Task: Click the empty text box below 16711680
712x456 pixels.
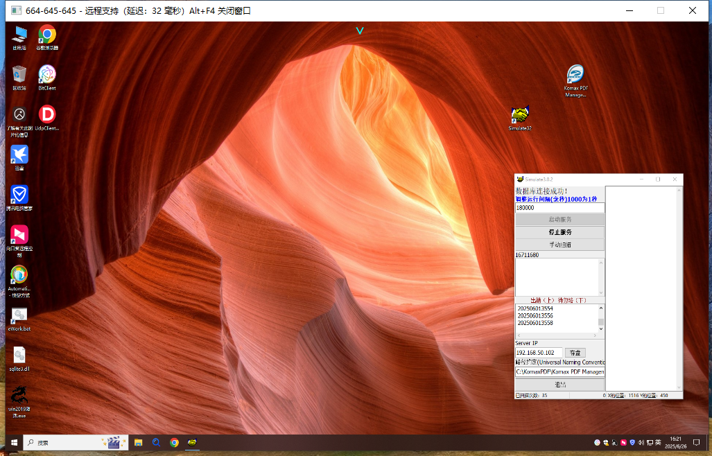Action: click(x=557, y=277)
